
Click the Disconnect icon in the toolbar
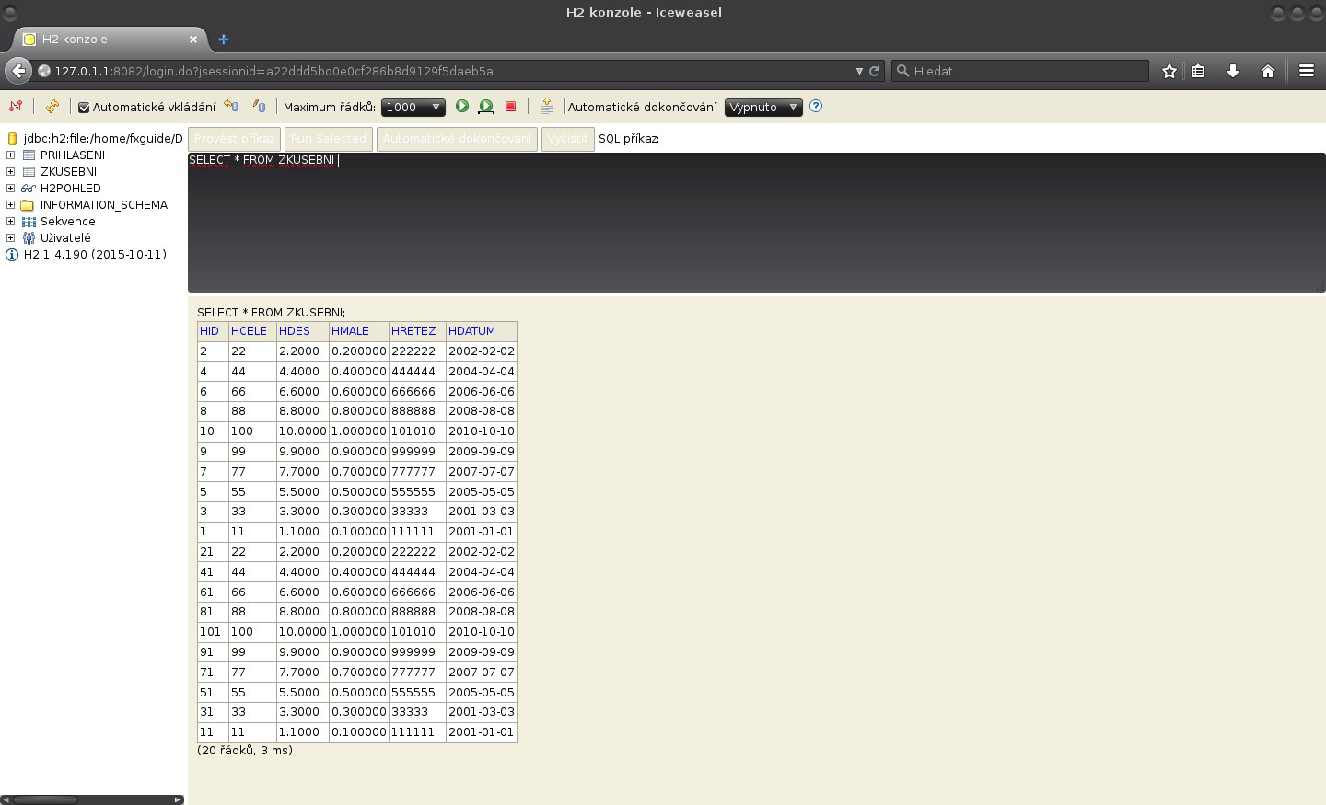[16, 107]
